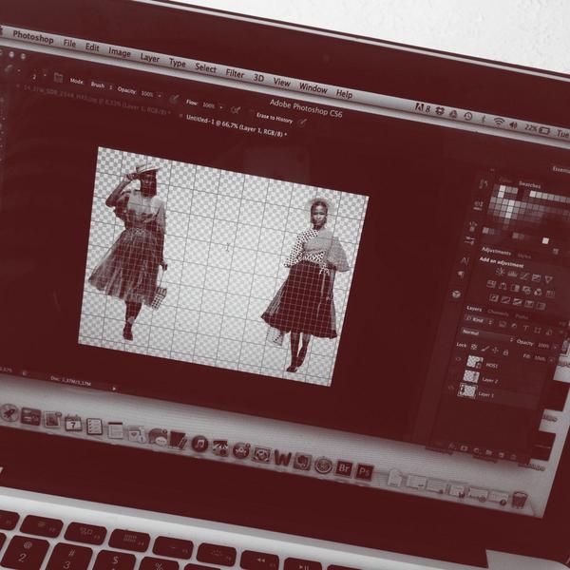Enable Erase to History checkbox
This screenshot has width=570, height=570.
pyautogui.click(x=252, y=113)
